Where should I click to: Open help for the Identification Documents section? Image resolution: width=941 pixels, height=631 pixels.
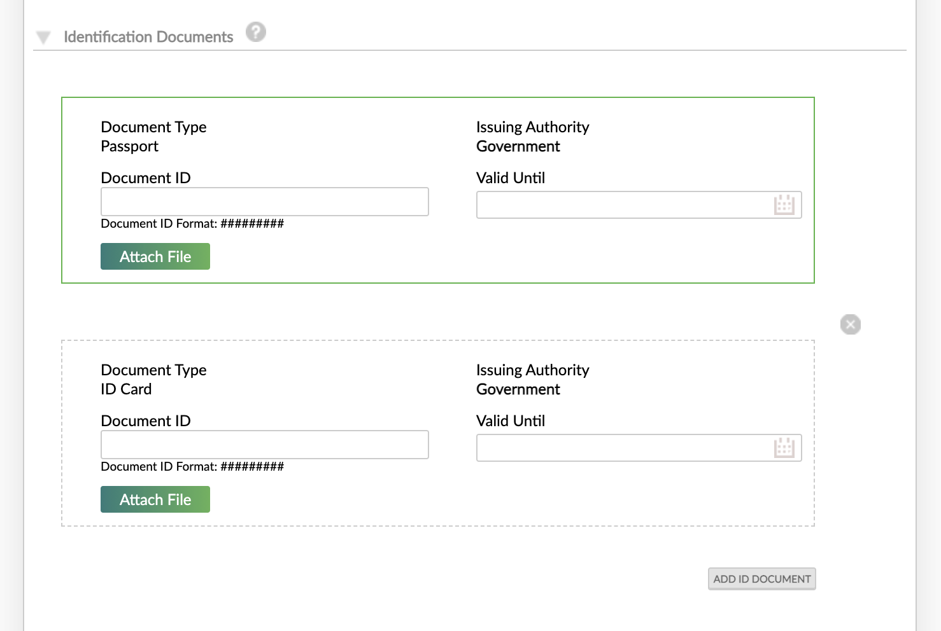coord(255,32)
